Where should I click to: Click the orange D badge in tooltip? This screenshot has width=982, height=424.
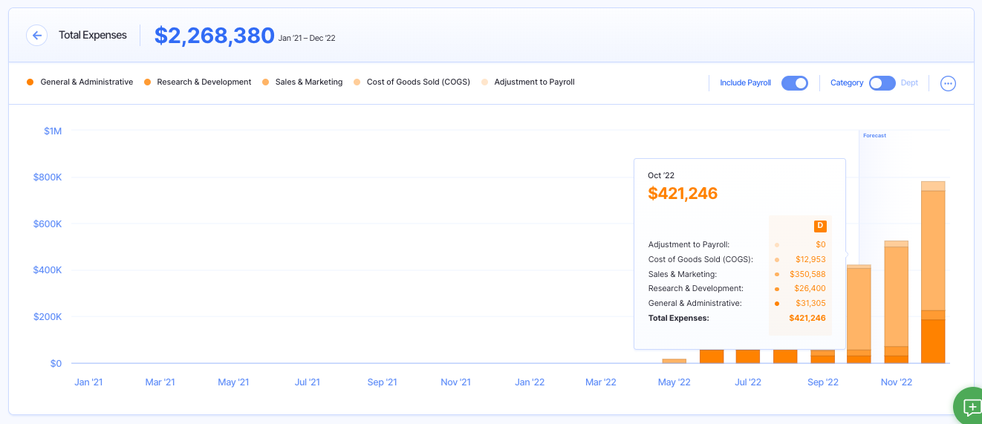[x=820, y=226]
